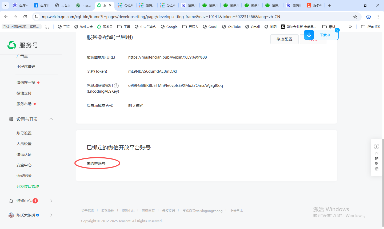Click the 下载中 download popup
384x229 pixels.
(x=321, y=35)
